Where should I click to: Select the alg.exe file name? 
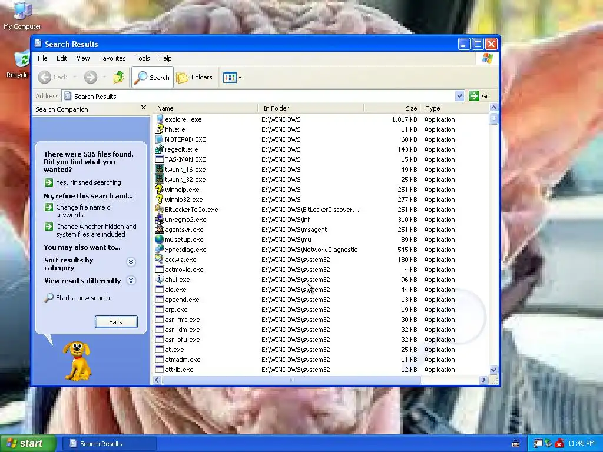tap(175, 290)
